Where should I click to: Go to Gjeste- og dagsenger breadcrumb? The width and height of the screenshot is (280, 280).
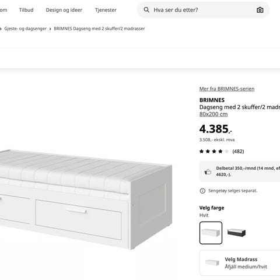(x=25, y=29)
